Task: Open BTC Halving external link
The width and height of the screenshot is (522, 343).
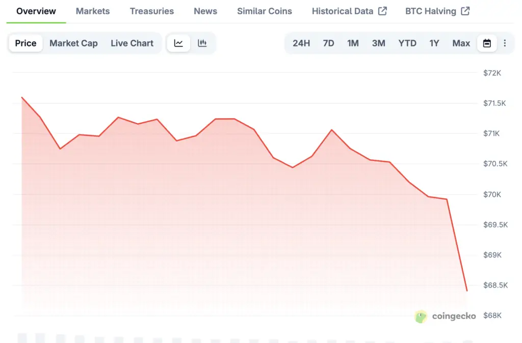Action: coord(437,11)
